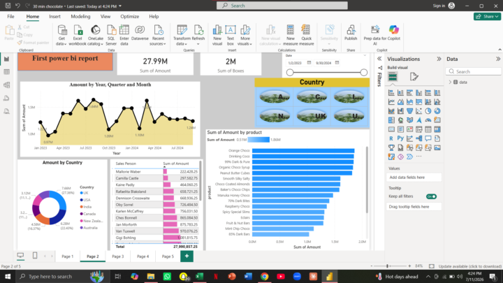
Task: Expand the Filters pane
Action: pyautogui.click(x=379, y=59)
